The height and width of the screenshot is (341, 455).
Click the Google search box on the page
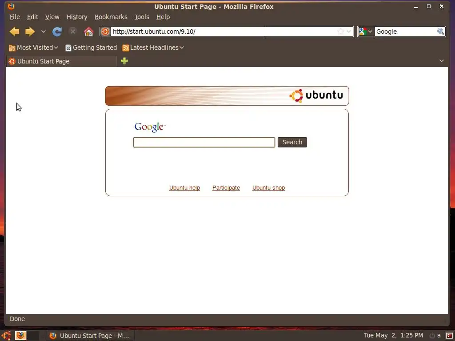[204, 142]
